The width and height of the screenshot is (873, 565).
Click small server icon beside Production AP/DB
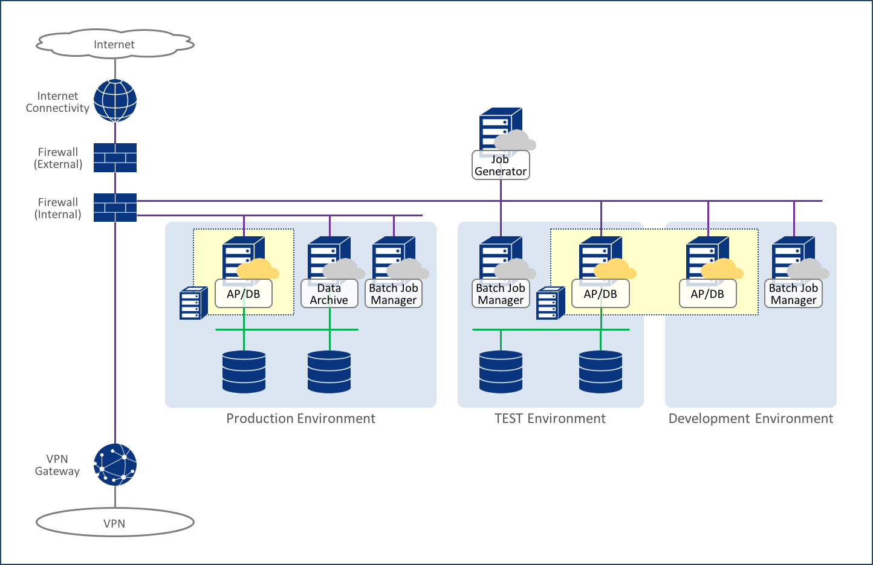click(194, 303)
